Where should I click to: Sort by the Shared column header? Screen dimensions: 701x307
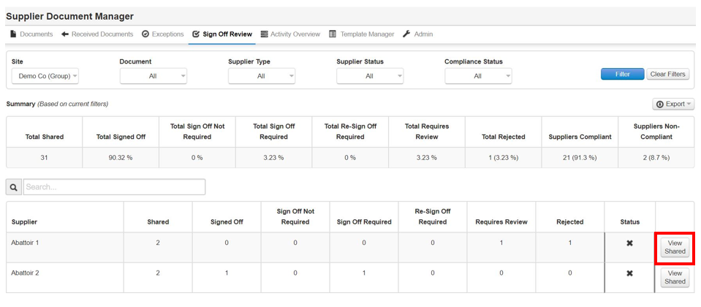click(x=158, y=221)
